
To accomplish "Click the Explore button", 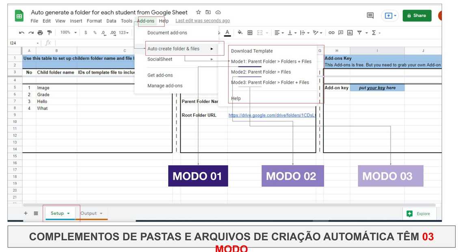I will point(420,214).
